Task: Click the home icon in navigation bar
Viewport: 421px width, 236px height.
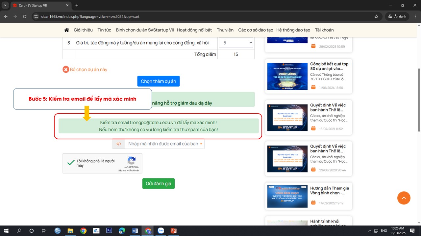Action: point(66,30)
